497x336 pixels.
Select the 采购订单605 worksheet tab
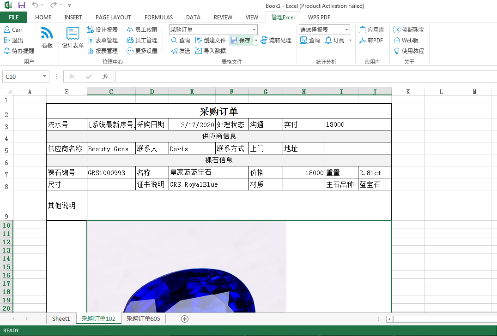[143, 318]
